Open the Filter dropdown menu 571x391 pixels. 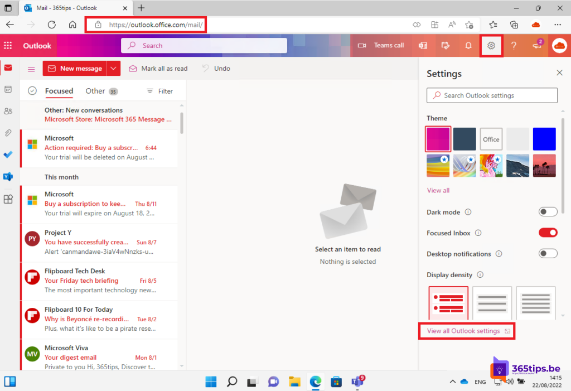click(x=159, y=91)
